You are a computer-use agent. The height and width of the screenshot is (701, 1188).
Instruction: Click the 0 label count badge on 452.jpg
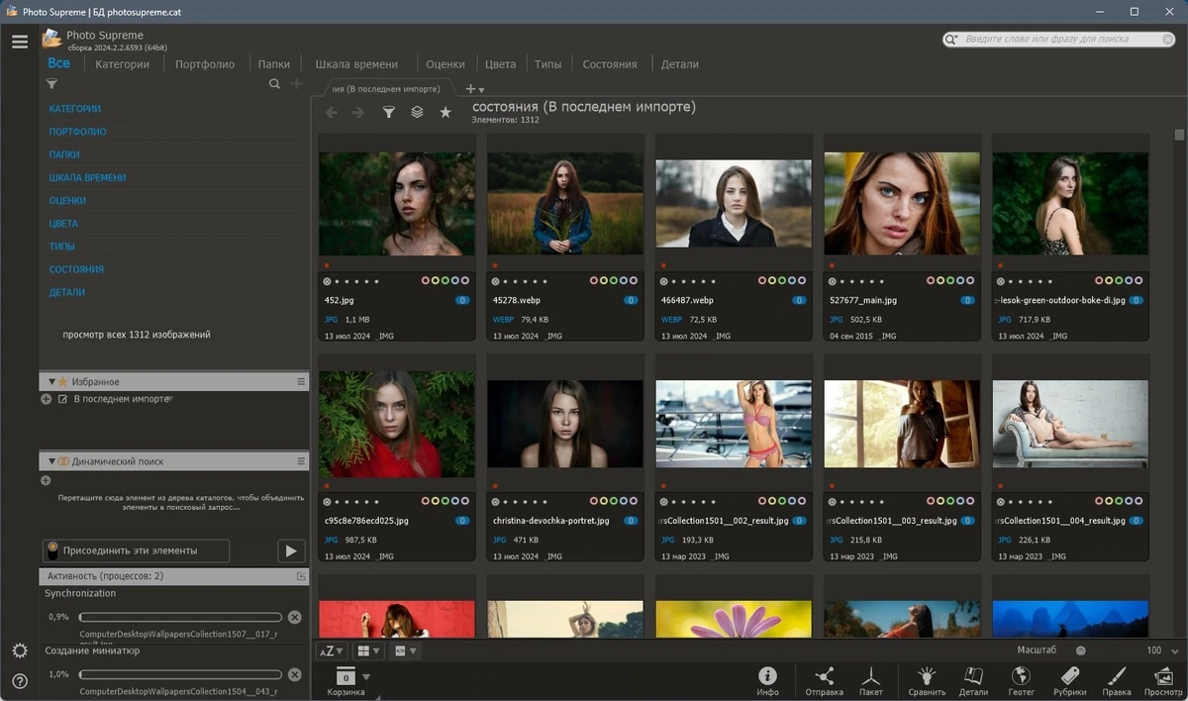click(462, 300)
